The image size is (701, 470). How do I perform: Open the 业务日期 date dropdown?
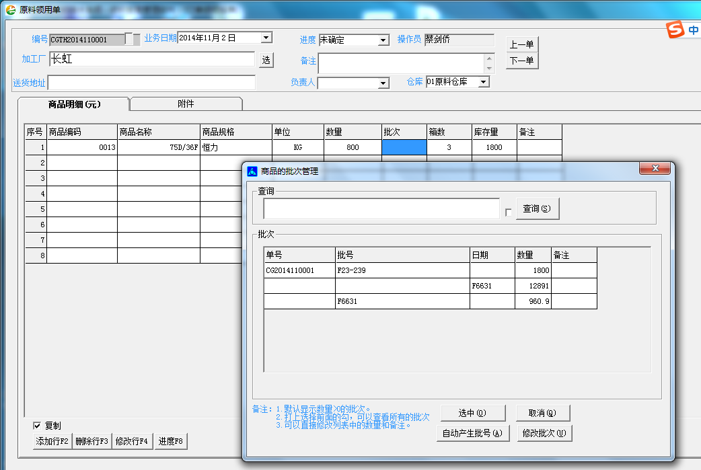pyautogui.click(x=266, y=38)
